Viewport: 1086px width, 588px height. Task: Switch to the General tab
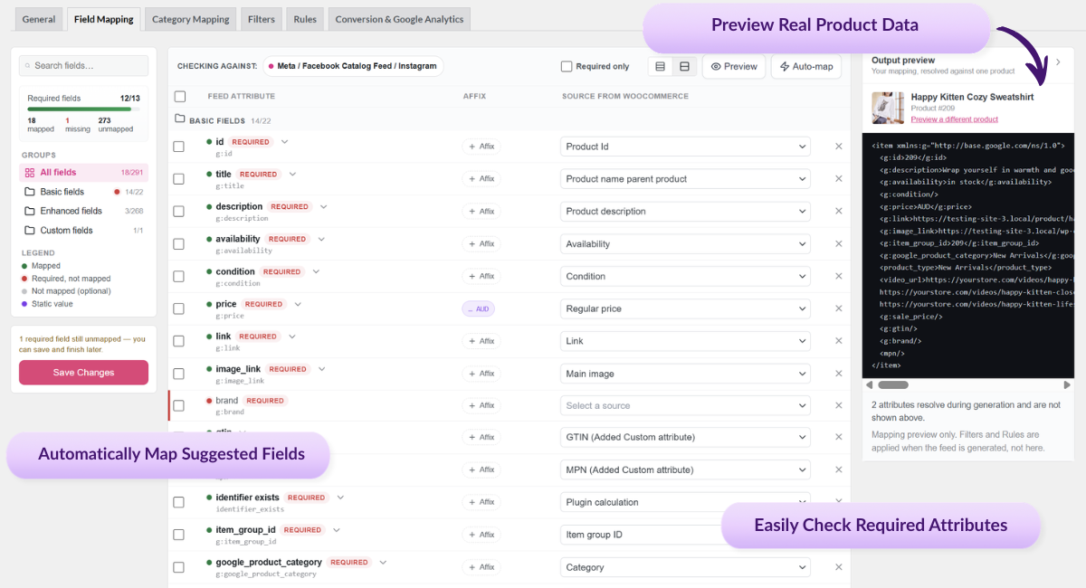(39, 19)
